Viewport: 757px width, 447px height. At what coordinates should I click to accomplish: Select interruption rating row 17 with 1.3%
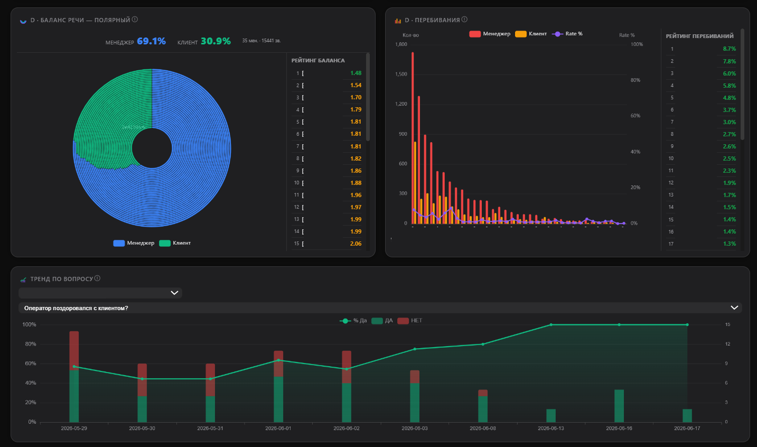702,244
